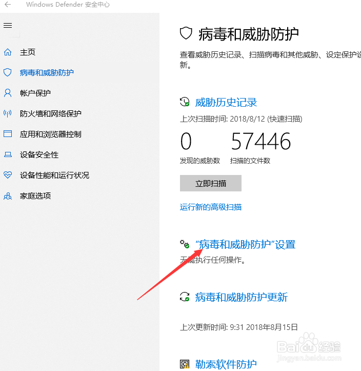Viewport: 361px width, 371px height.
Task: Click the shield icon for 病毒和威胁防护 in sidebar
Action: 8,72
